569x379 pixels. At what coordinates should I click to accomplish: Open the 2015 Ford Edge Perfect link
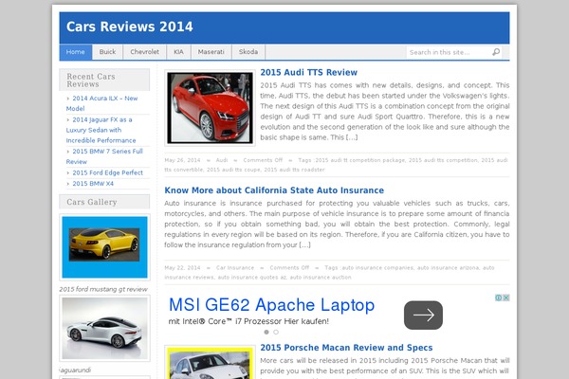pos(107,172)
